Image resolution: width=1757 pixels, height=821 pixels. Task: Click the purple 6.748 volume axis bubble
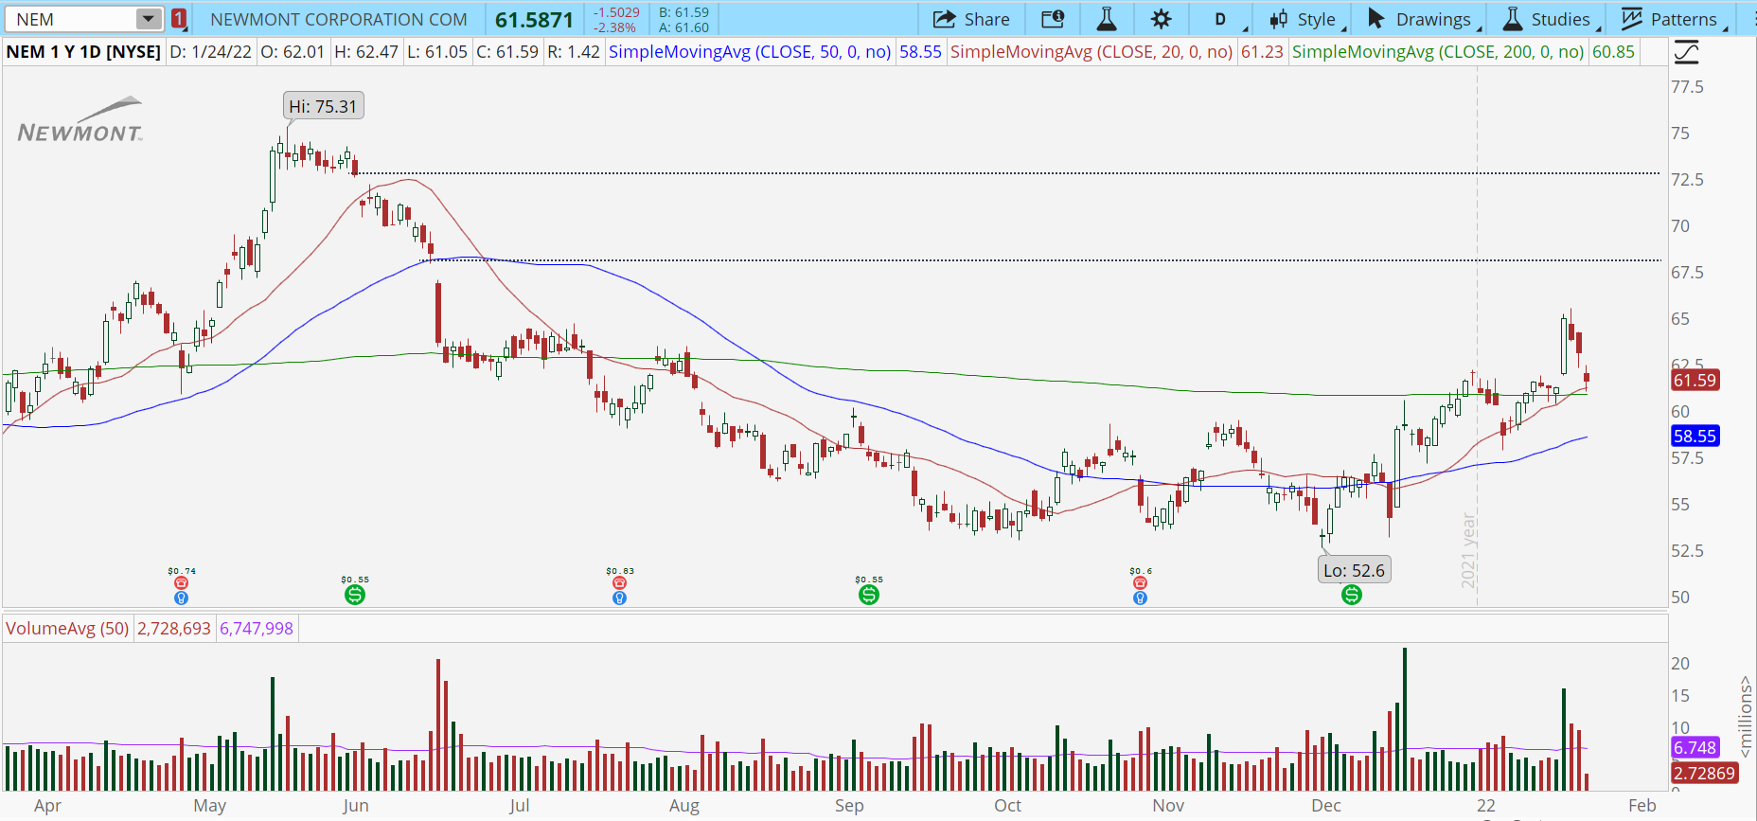[1695, 747]
